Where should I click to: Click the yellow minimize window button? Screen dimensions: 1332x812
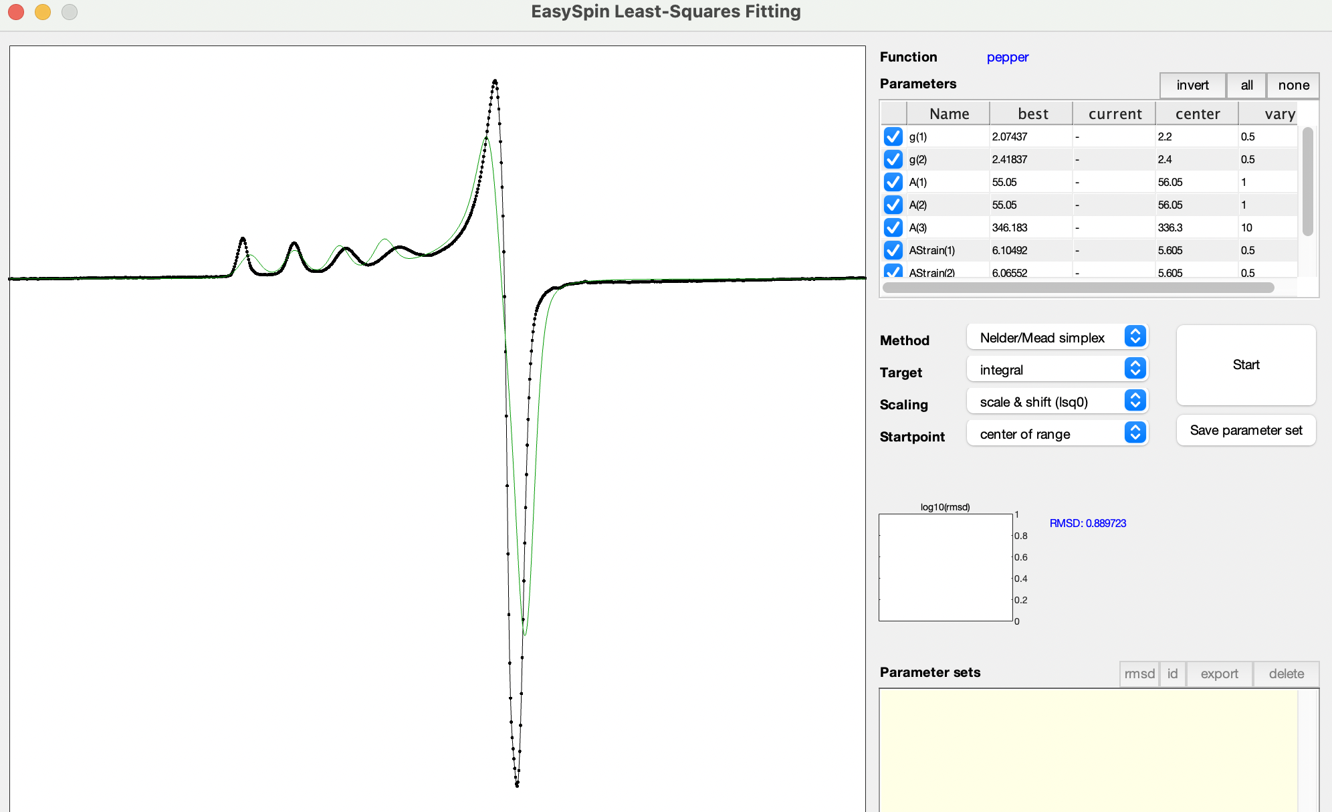[43, 12]
